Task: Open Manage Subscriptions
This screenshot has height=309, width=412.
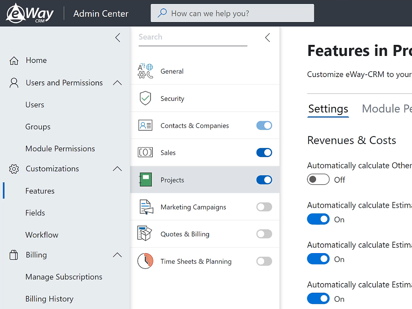Action: pos(64,277)
